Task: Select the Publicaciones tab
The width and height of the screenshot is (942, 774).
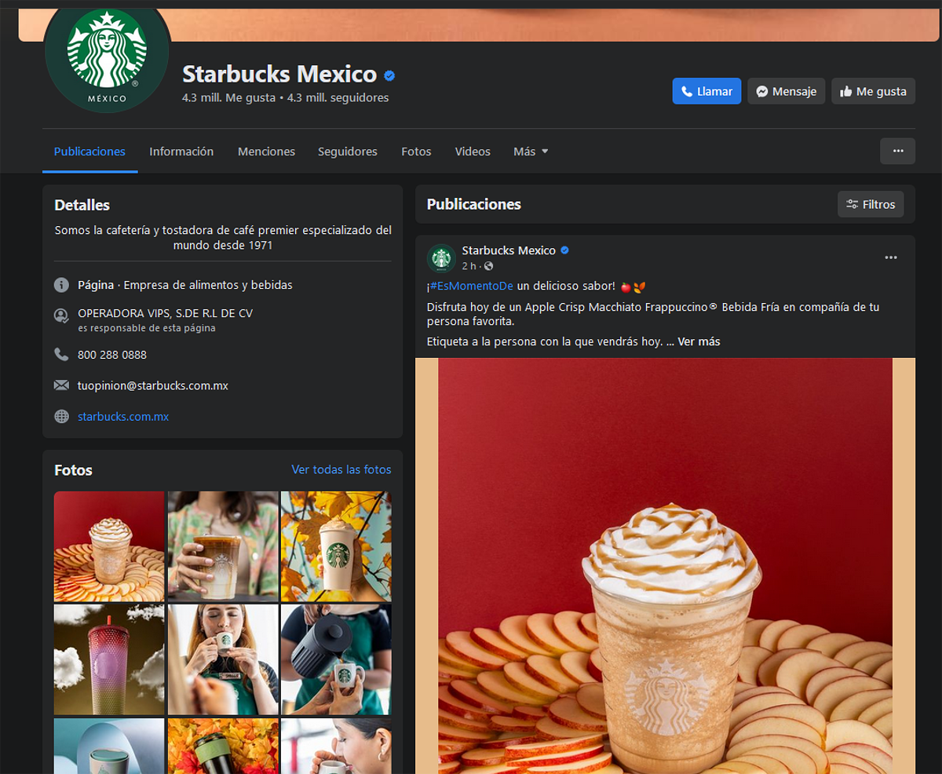Action: (x=89, y=152)
